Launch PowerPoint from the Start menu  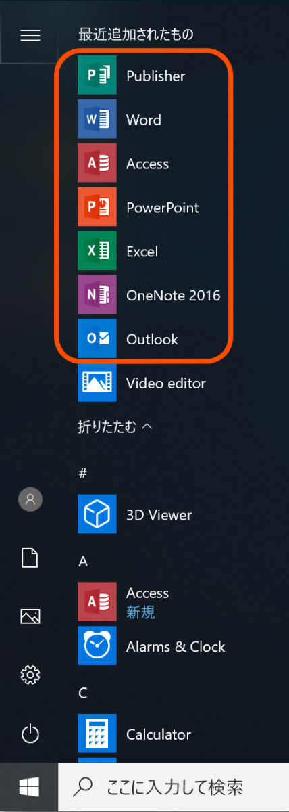pos(97,207)
